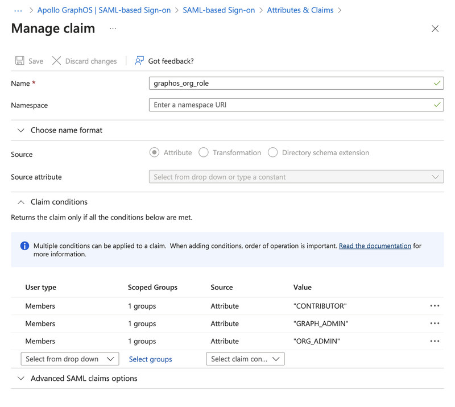Select the Attribute source radio button

point(154,152)
